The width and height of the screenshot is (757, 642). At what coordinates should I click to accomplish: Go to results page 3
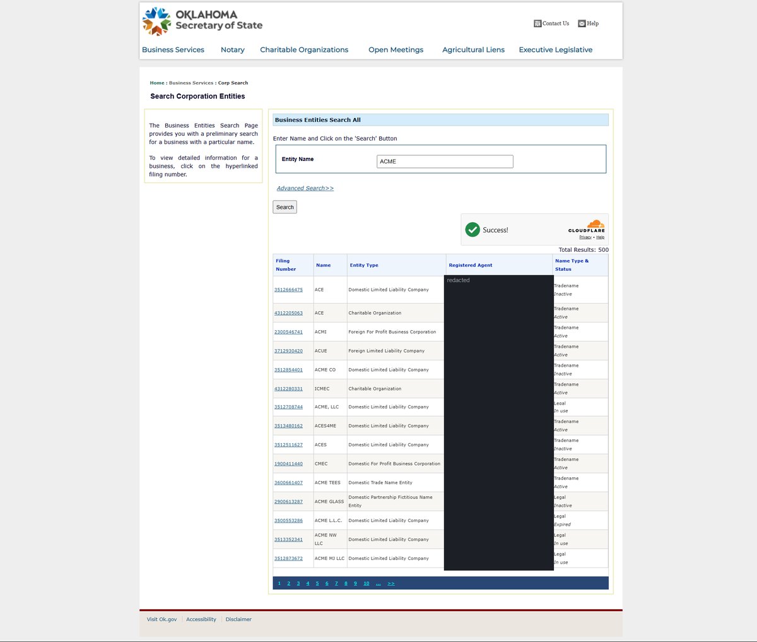pyautogui.click(x=298, y=583)
